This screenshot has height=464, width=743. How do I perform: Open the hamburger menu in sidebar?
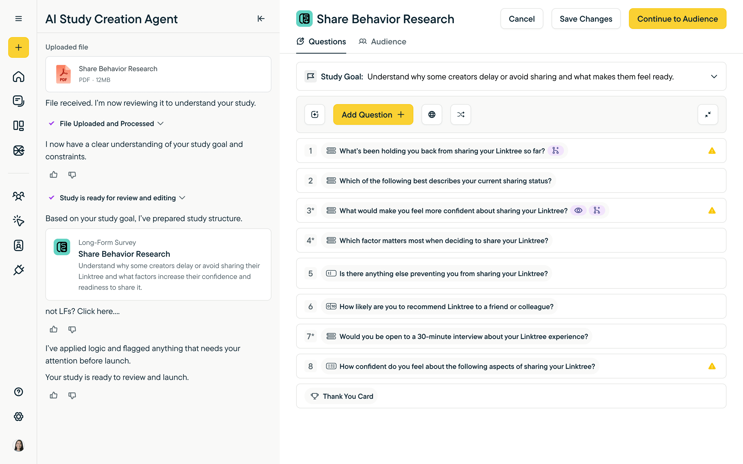coord(18,19)
